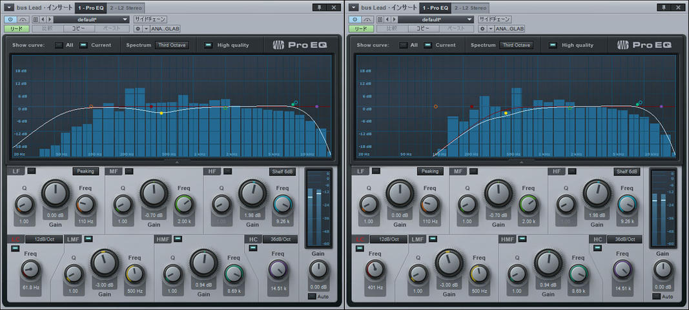This screenshot has width=689, height=310.
Task: Click the yellow LMF node on left graph
Action: coord(161,113)
